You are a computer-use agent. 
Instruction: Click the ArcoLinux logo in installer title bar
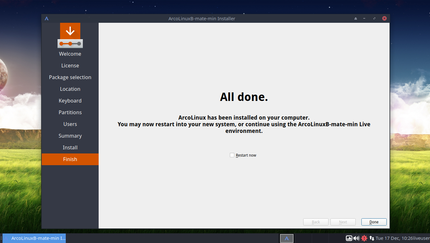click(46, 18)
